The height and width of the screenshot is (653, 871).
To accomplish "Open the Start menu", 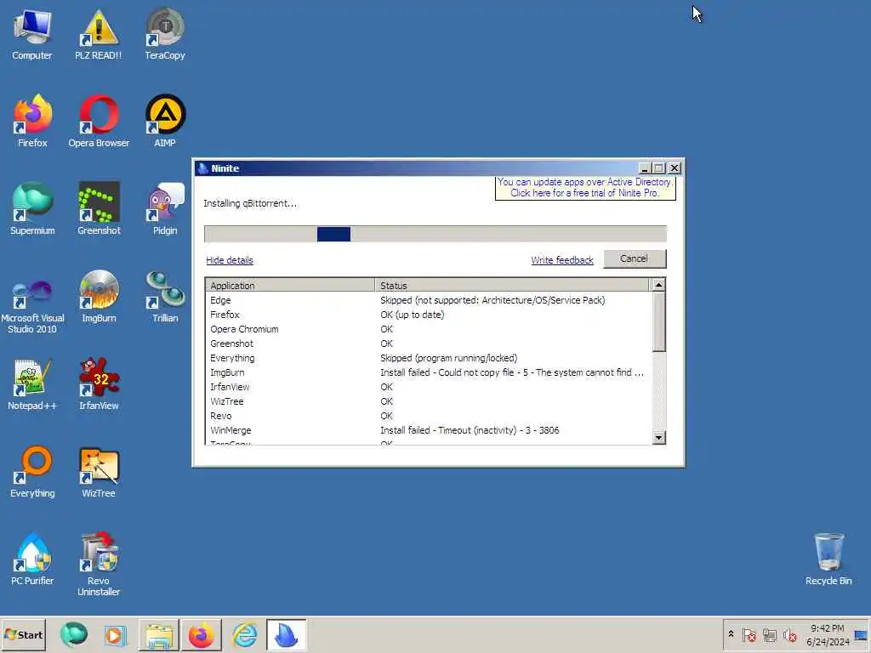I will (x=23, y=634).
